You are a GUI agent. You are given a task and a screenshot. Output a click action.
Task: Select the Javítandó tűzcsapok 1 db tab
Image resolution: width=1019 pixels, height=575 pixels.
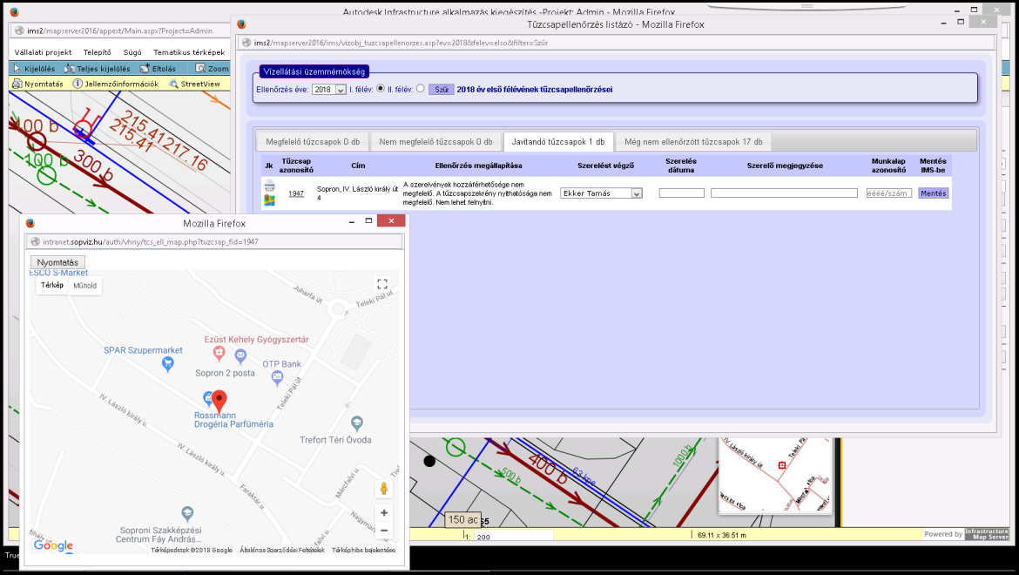(557, 142)
